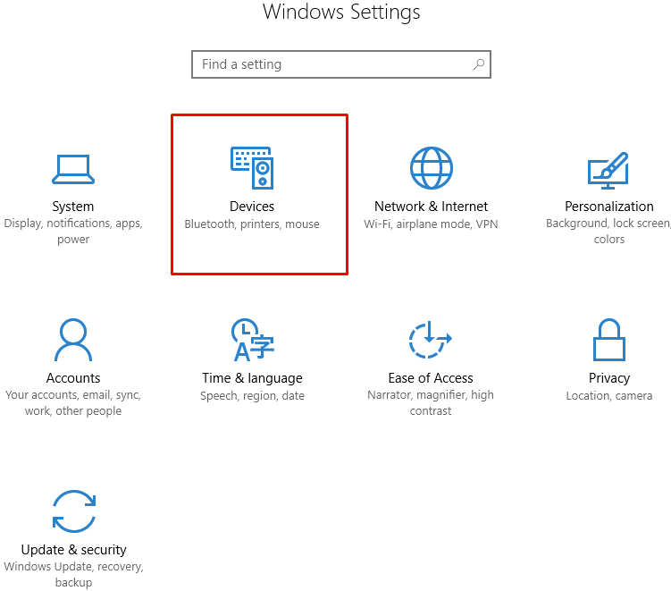Screen dimensions: 671x591
Task: Open the Accounts person icon
Action: [x=73, y=340]
